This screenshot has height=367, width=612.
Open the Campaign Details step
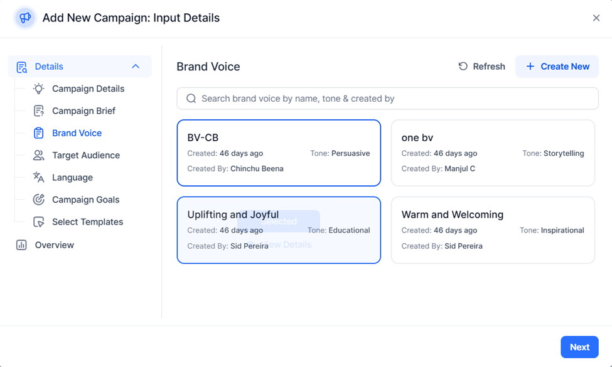coord(89,89)
